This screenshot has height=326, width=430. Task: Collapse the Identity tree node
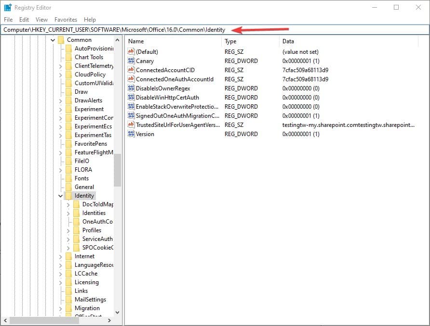click(61, 196)
